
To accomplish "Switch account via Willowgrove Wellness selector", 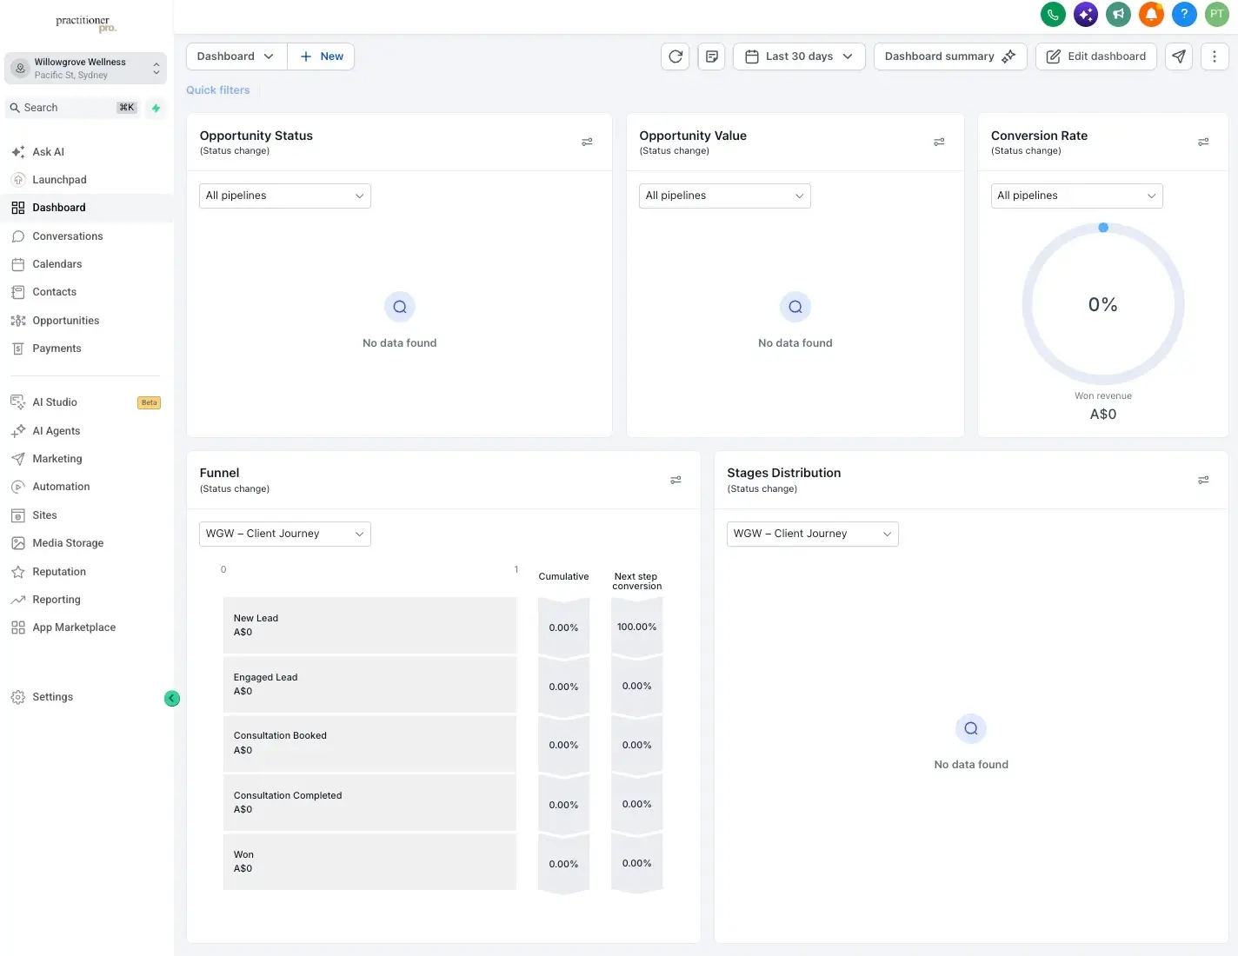I will [x=85, y=68].
